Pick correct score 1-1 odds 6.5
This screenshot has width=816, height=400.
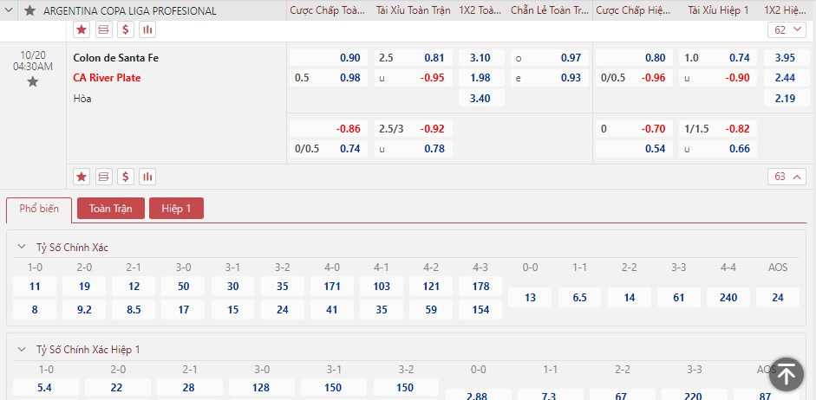[580, 298]
